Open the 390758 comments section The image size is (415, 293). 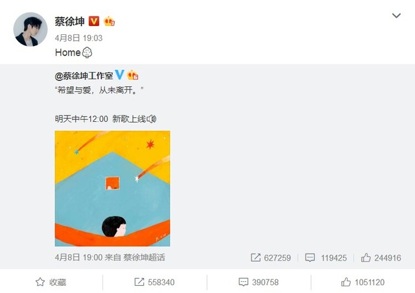259,282
